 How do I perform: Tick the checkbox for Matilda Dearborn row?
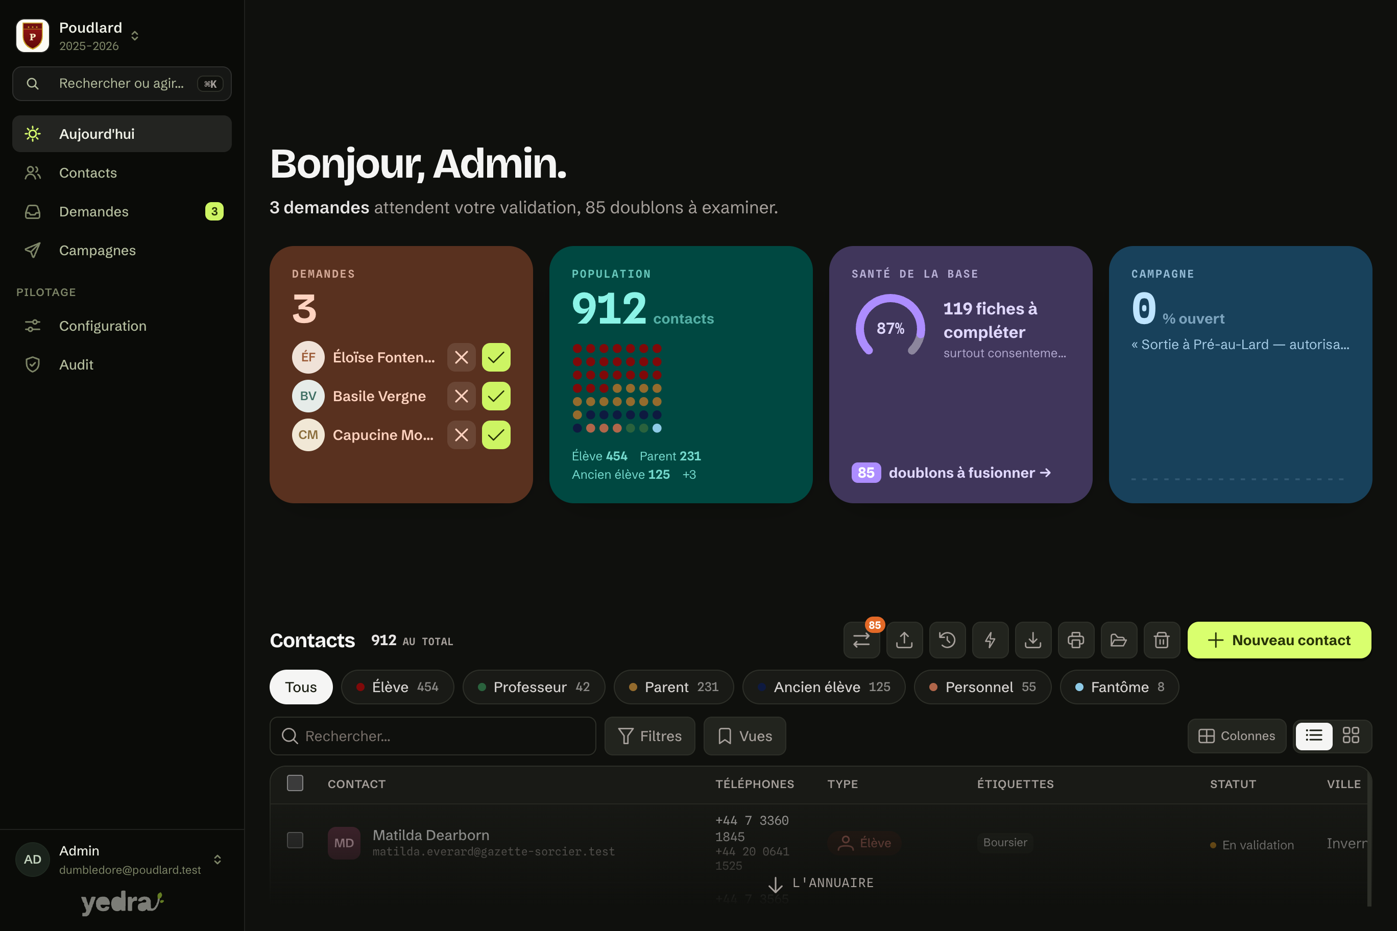point(295,840)
